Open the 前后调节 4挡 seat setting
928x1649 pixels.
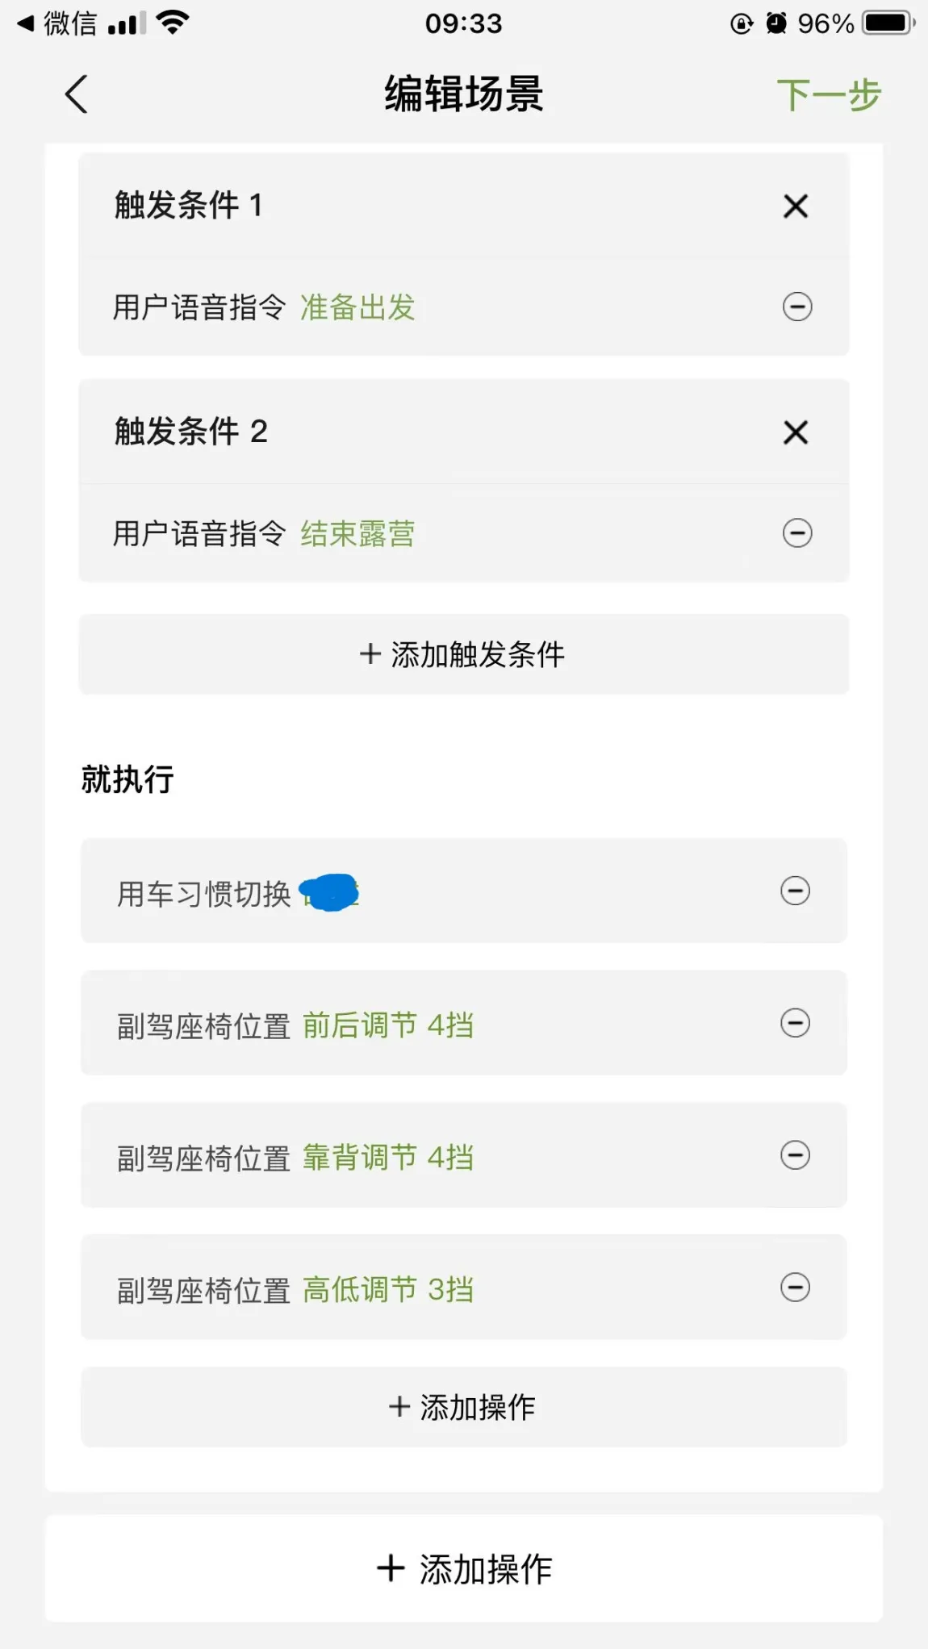click(x=387, y=1025)
